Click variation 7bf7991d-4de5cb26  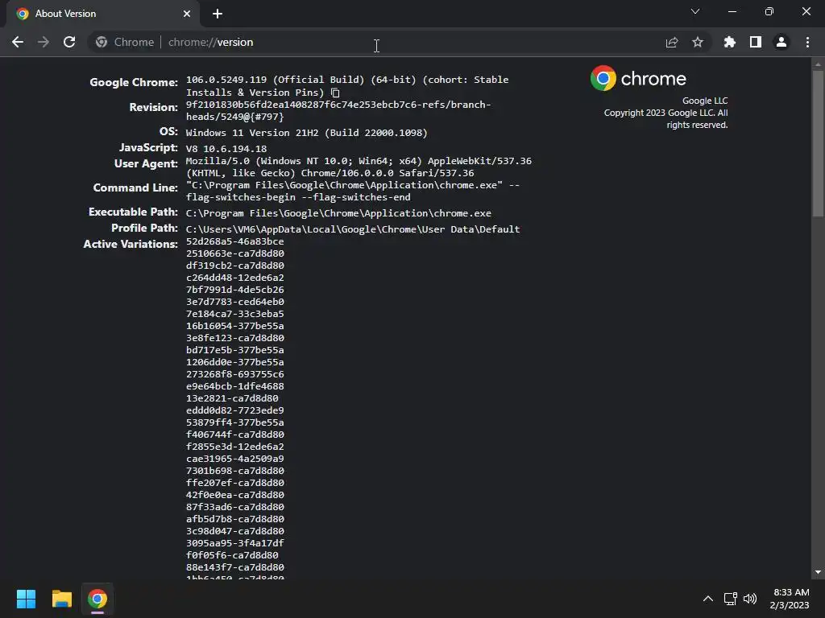[x=235, y=290]
